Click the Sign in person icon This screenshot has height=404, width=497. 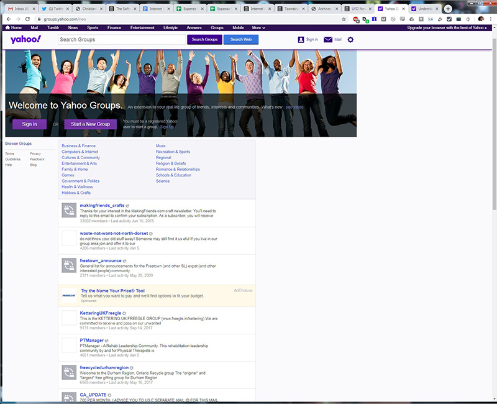click(301, 40)
